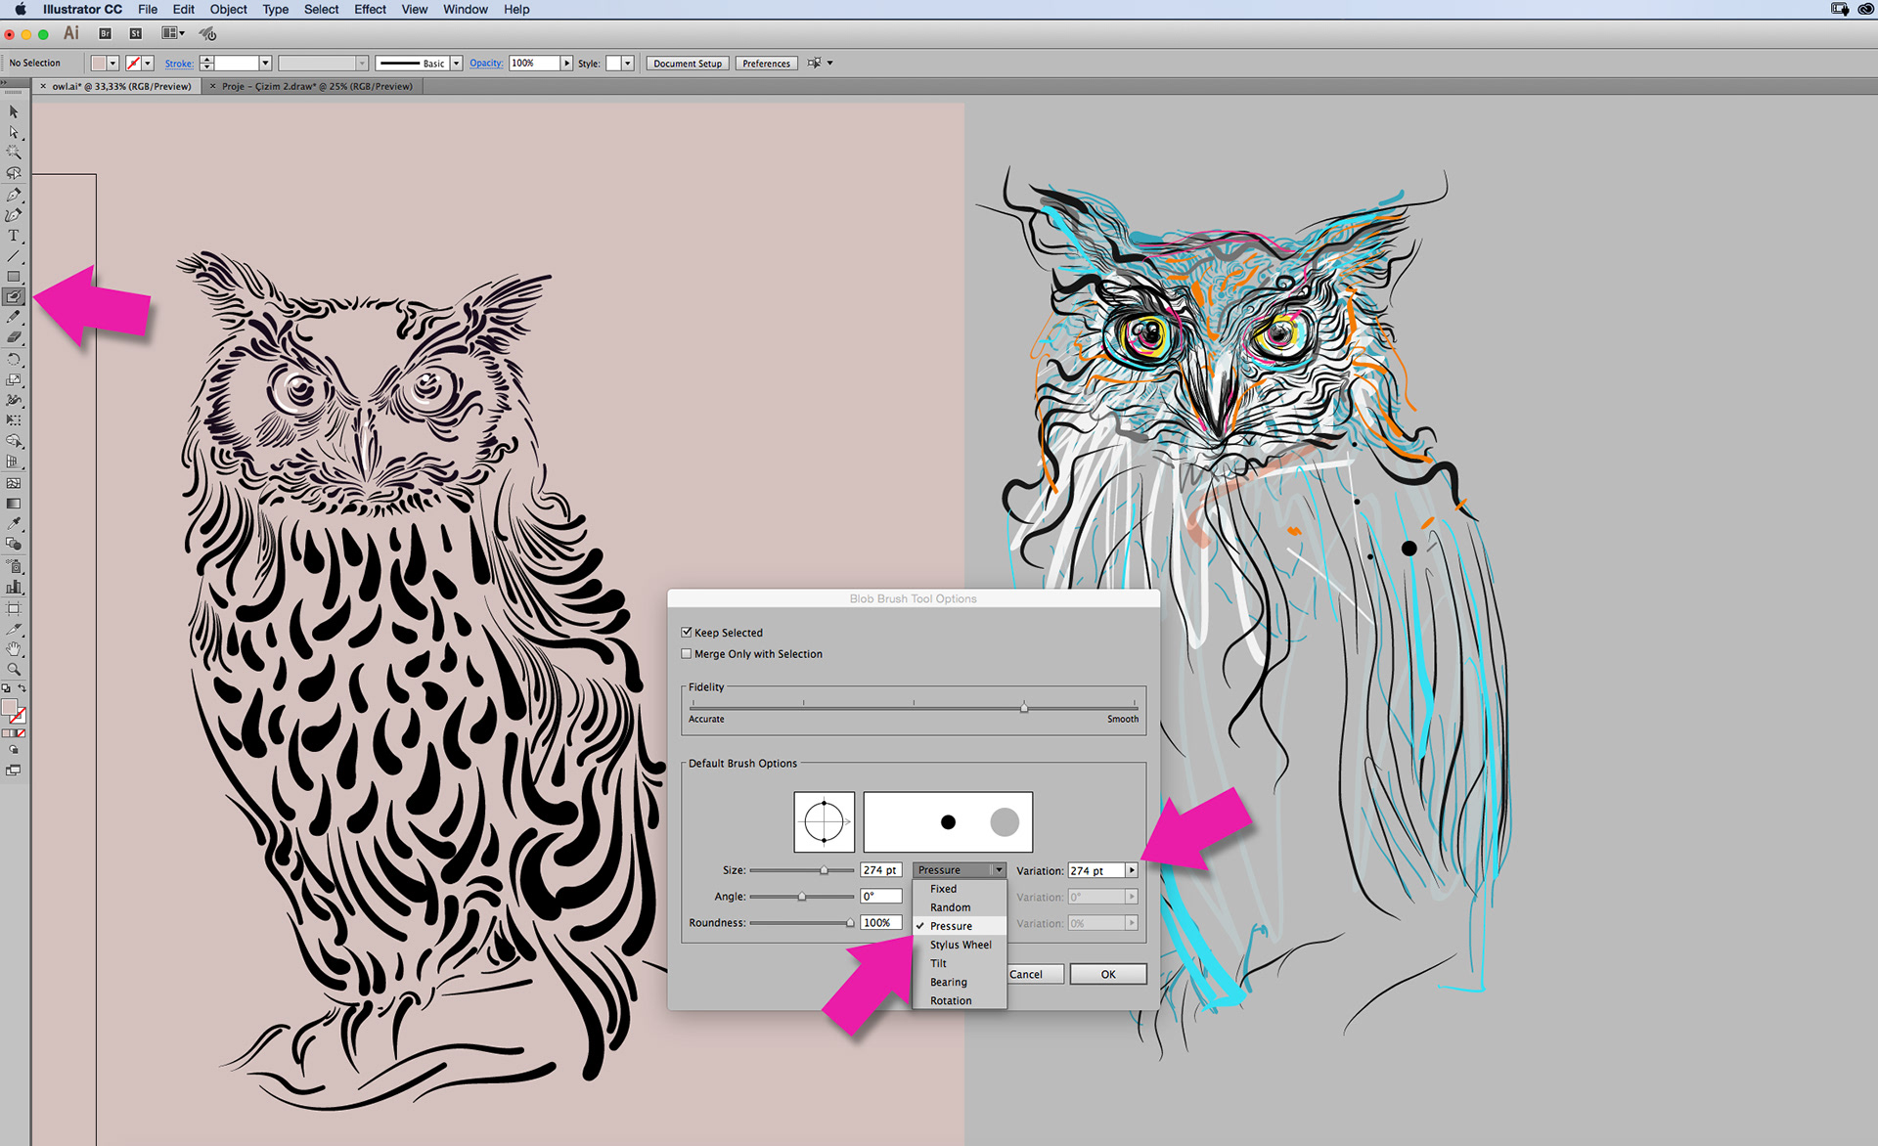Viewport: 1878px width, 1146px height.
Task: Adjust the Fidelity slider handle
Action: tap(1024, 707)
